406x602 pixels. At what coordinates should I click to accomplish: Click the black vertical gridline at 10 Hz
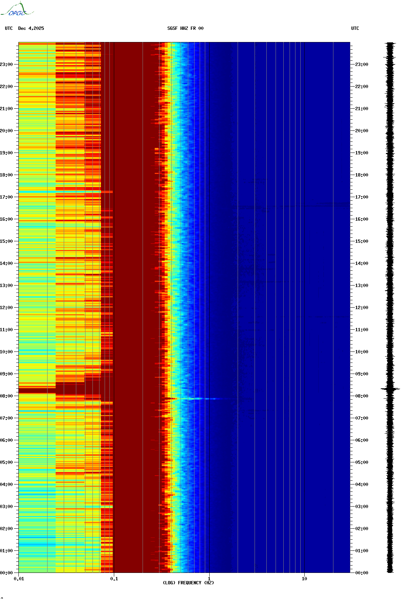click(304, 295)
